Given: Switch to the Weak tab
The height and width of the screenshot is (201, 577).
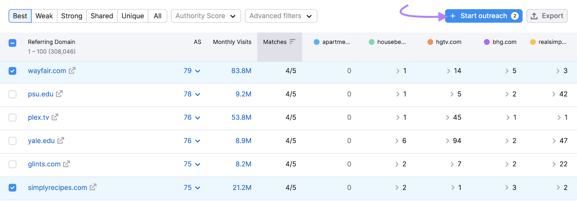Looking at the screenshot, I should 44,16.
